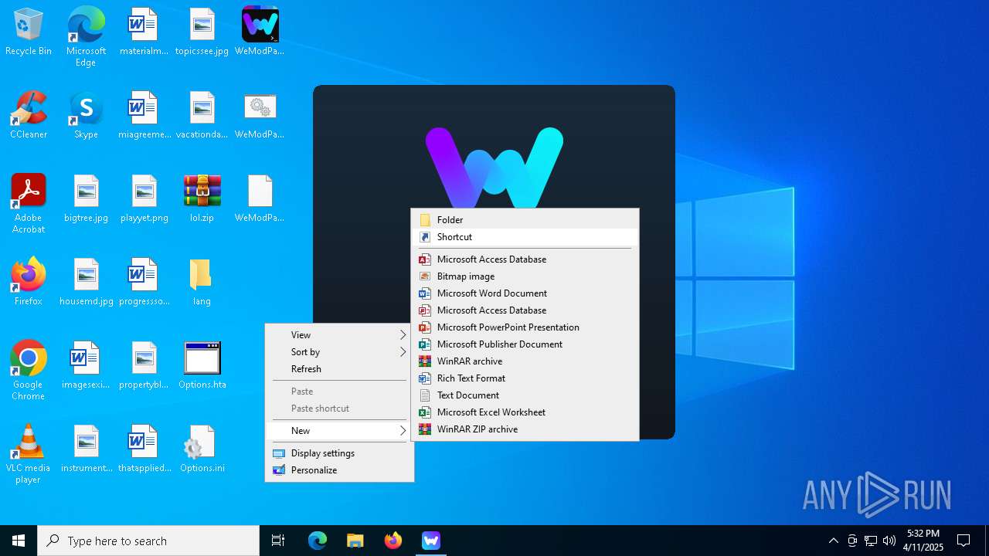Select the imagesexi... Word document icon

click(x=86, y=366)
